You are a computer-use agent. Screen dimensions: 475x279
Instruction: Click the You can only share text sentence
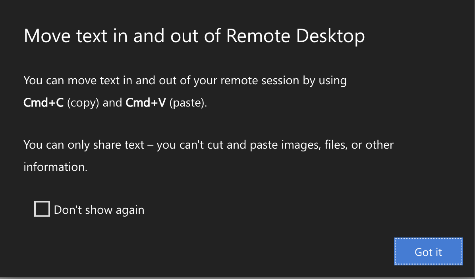[209, 156]
